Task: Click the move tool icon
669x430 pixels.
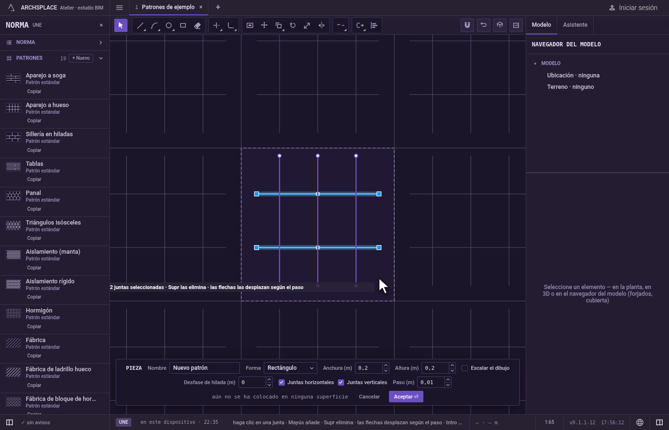Action: coord(264,25)
